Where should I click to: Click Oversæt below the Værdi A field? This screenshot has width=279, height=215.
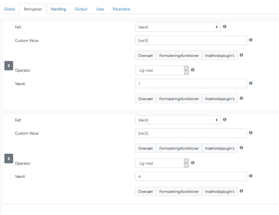tap(146, 191)
